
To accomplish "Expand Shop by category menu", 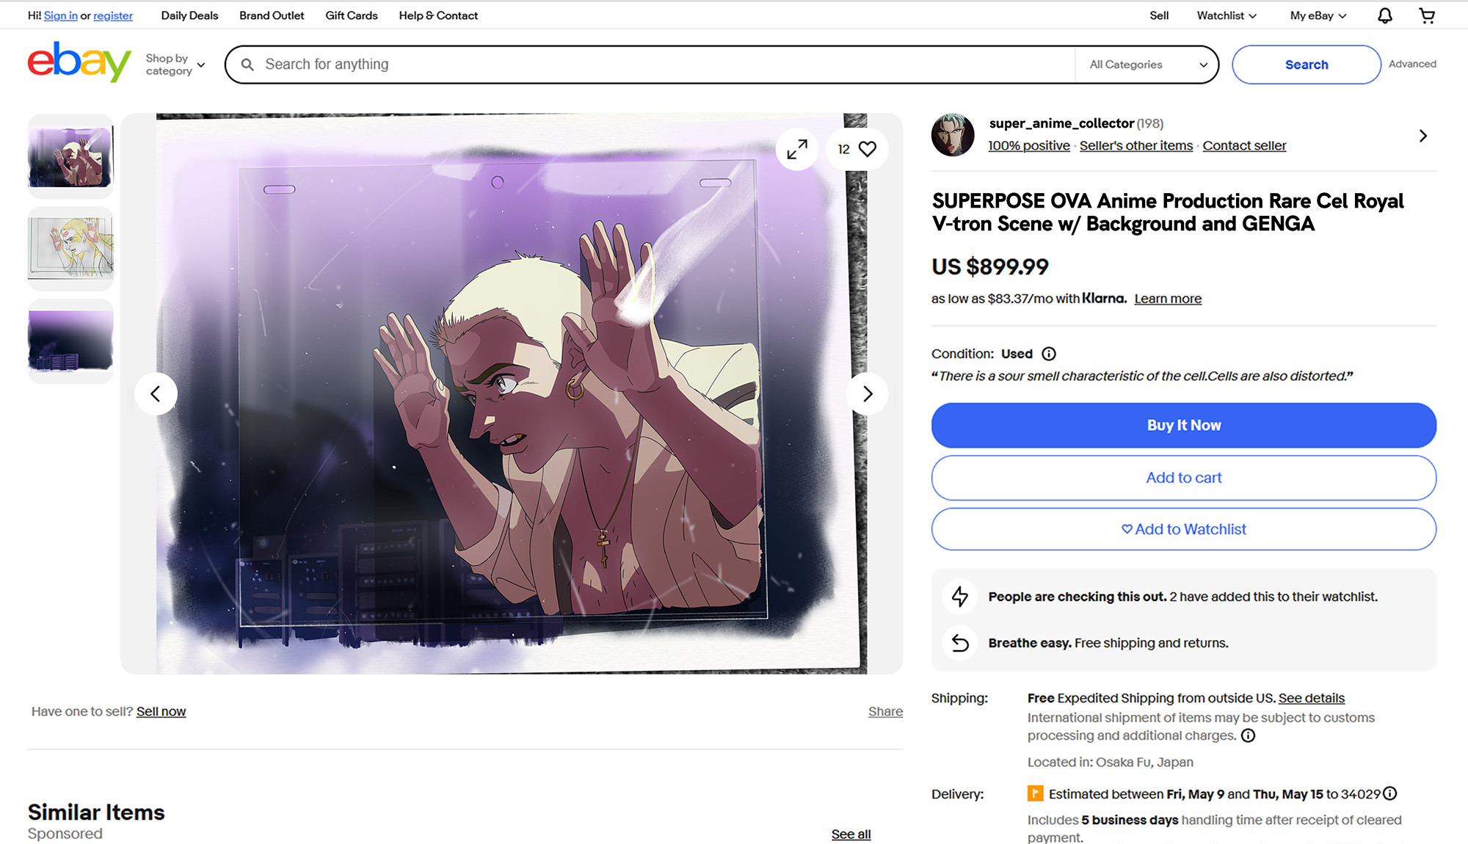I will 175,65.
